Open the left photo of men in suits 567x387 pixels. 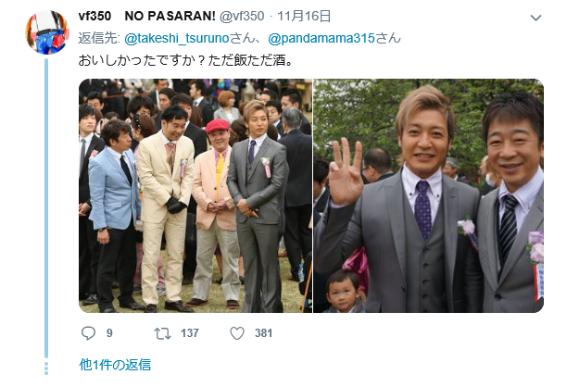[x=195, y=196]
